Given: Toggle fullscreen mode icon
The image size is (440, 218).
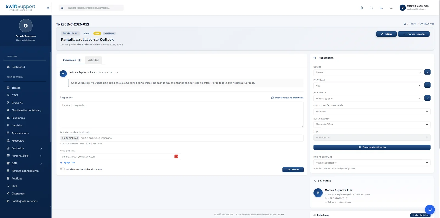Looking at the screenshot, I should coord(371,8).
